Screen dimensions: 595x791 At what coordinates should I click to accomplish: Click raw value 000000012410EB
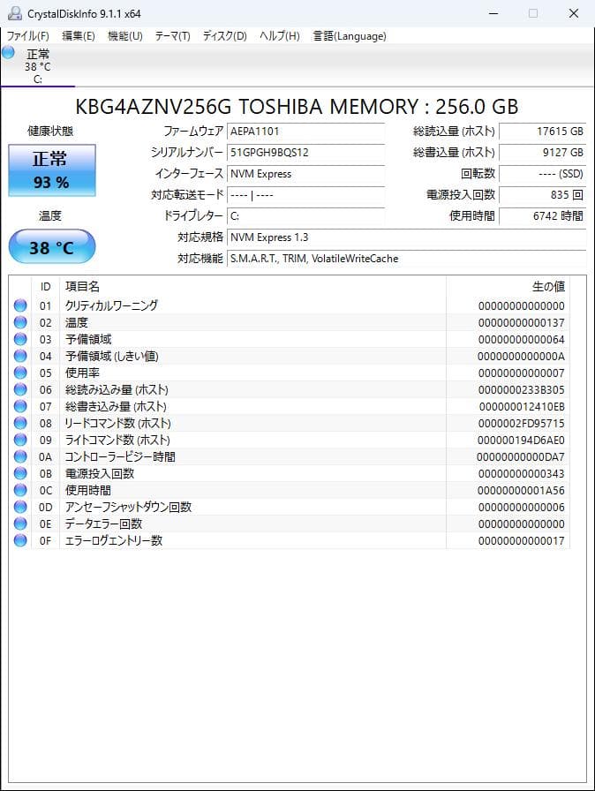[522, 407]
